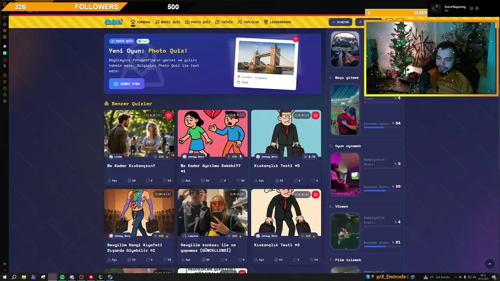500x281 pixels.
Task: Open comments on Kıskançlık Testi #5 card
Action: [x=297, y=181]
